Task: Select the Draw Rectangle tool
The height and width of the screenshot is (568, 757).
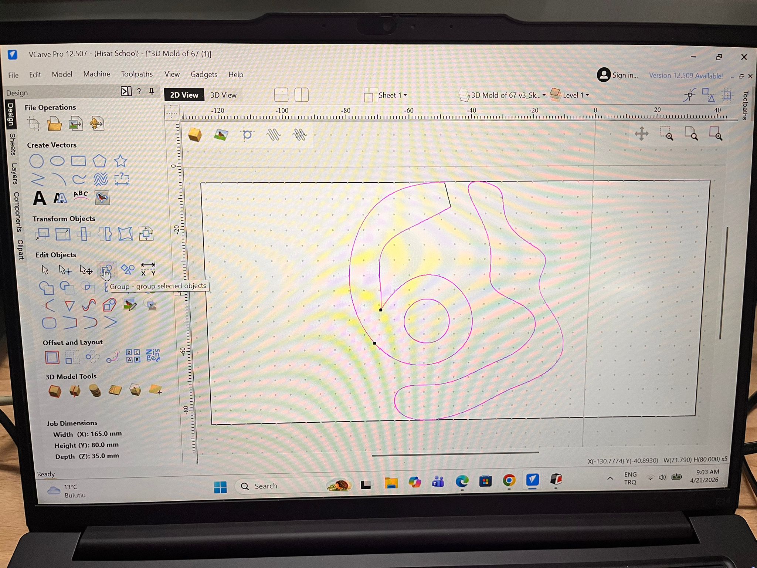Action: (78, 161)
